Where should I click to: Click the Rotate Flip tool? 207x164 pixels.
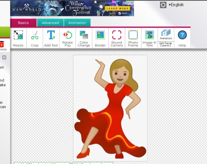point(67,38)
